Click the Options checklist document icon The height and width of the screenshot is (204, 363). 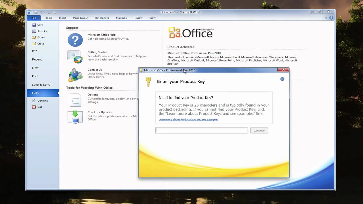pos(75,100)
